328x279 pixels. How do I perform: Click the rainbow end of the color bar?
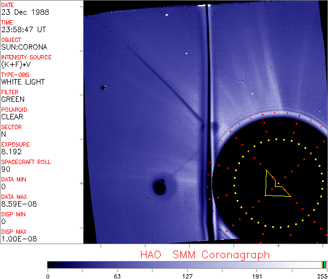pyautogui.click(x=325, y=264)
